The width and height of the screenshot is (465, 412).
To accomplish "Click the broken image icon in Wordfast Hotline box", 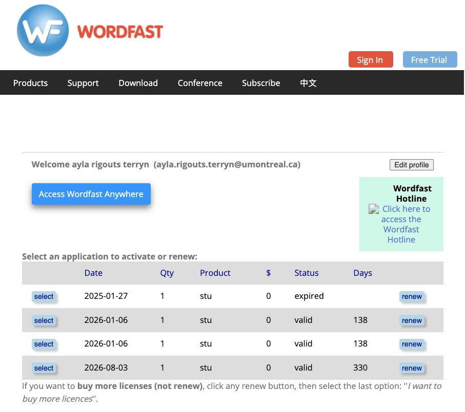I will tap(374, 209).
